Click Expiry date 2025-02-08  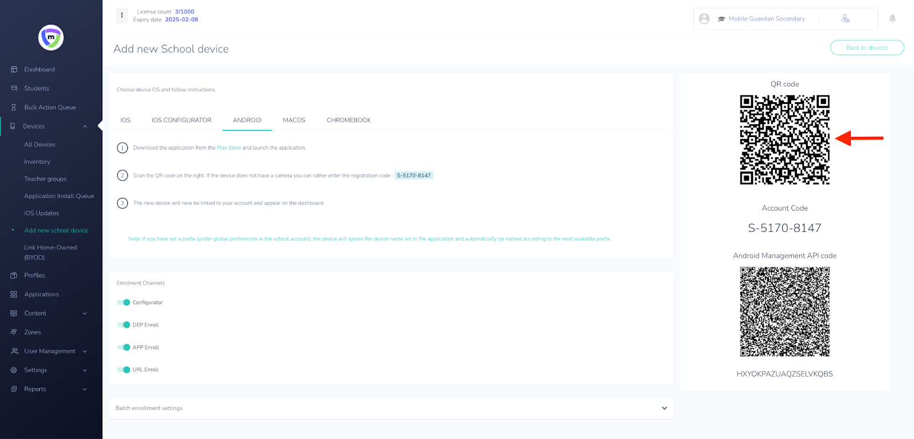(x=182, y=19)
